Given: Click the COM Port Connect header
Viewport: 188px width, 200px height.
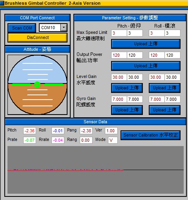Looking at the screenshot, I should point(37,18).
